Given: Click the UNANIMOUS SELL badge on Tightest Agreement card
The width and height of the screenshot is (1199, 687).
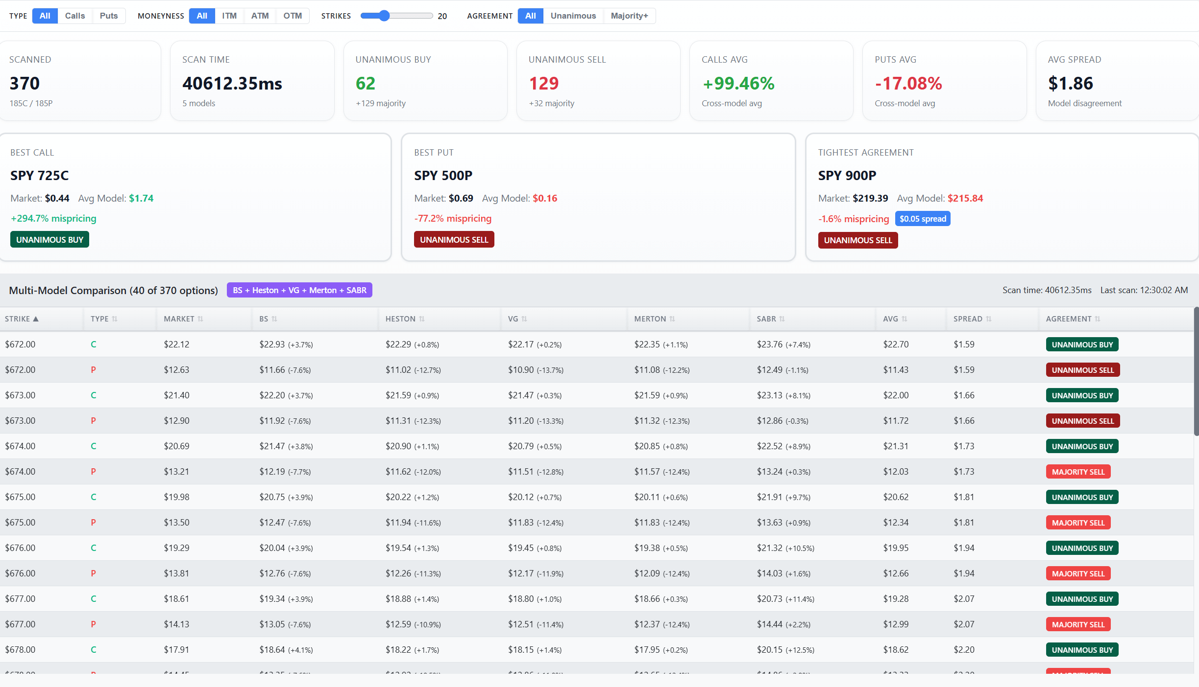Looking at the screenshot, I should 858,240.
